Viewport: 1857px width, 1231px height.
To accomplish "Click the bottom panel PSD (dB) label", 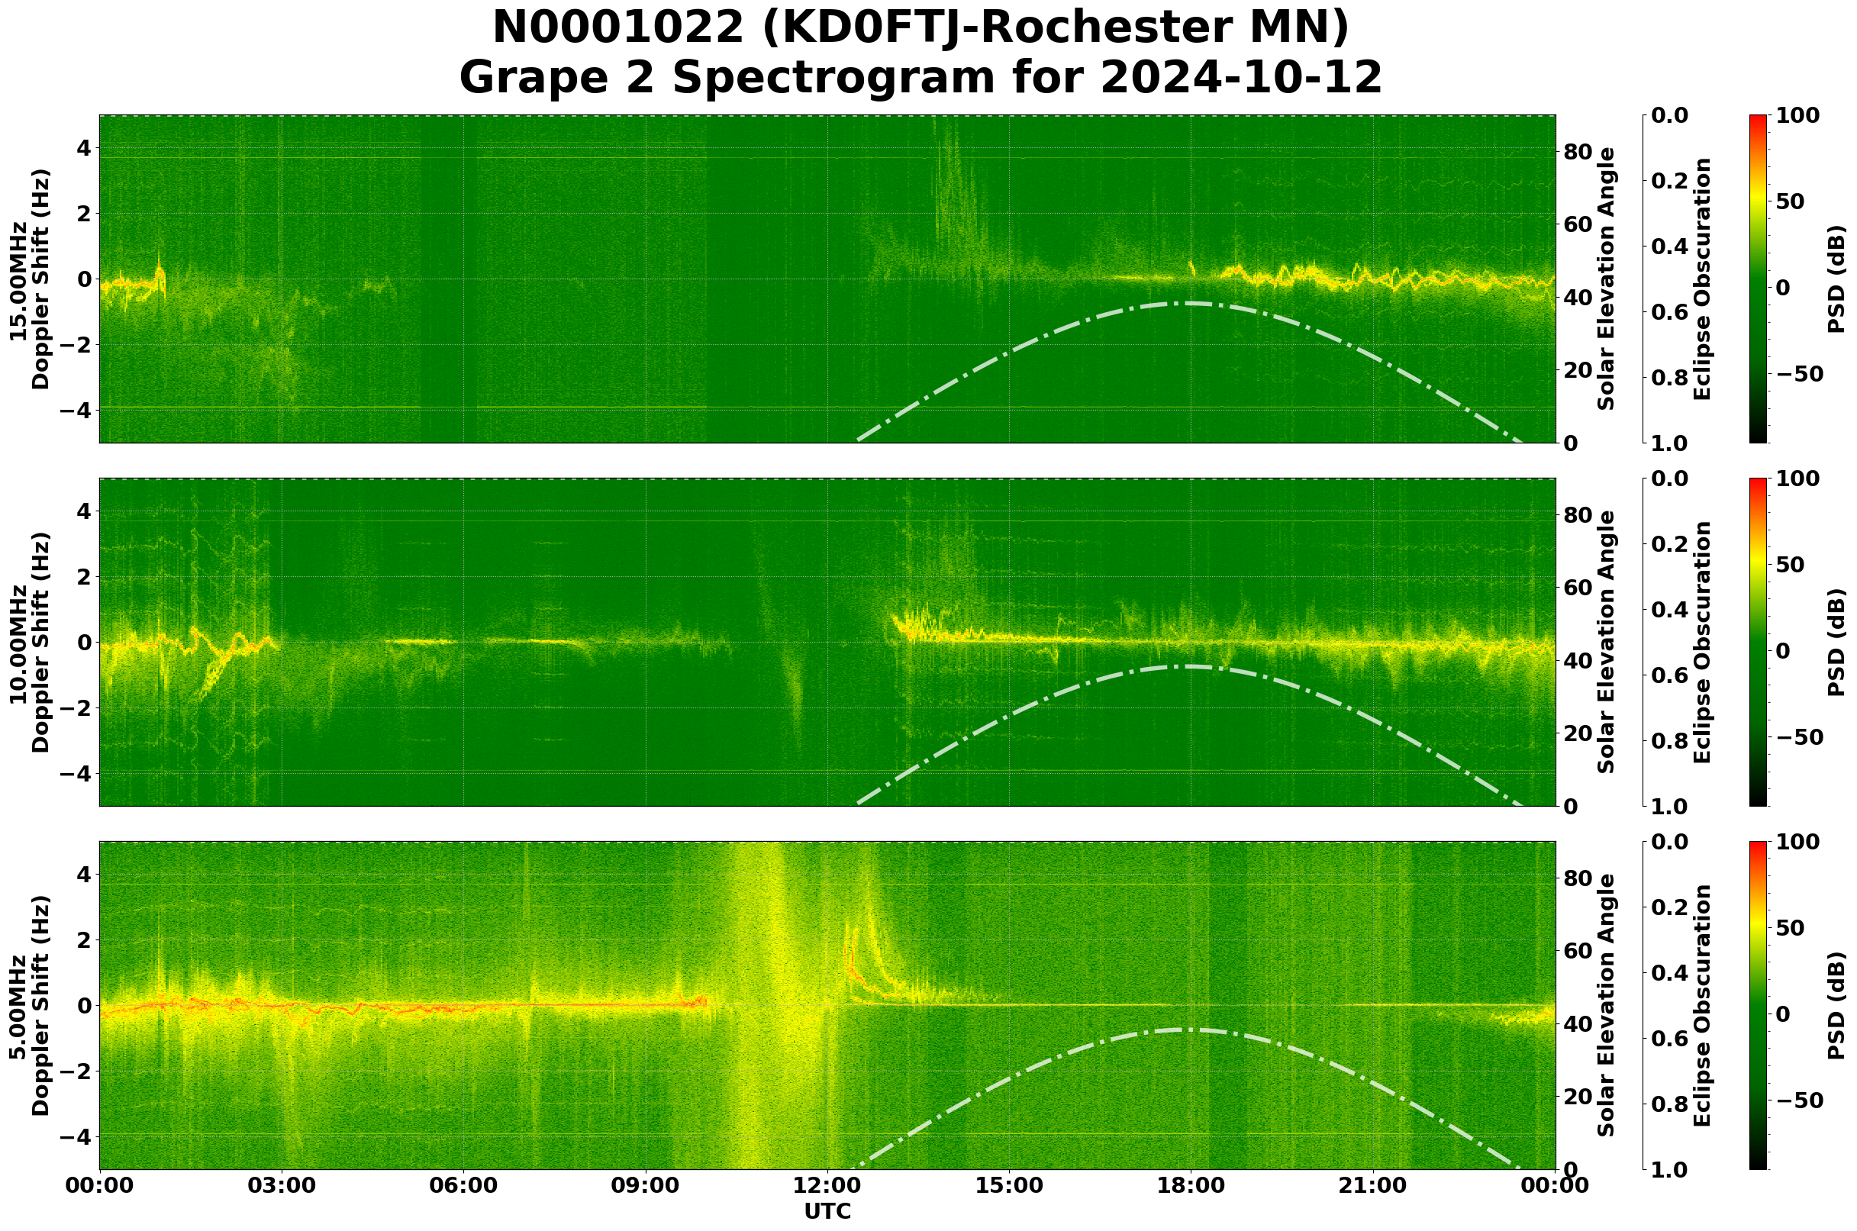I will (1836, 1006).
